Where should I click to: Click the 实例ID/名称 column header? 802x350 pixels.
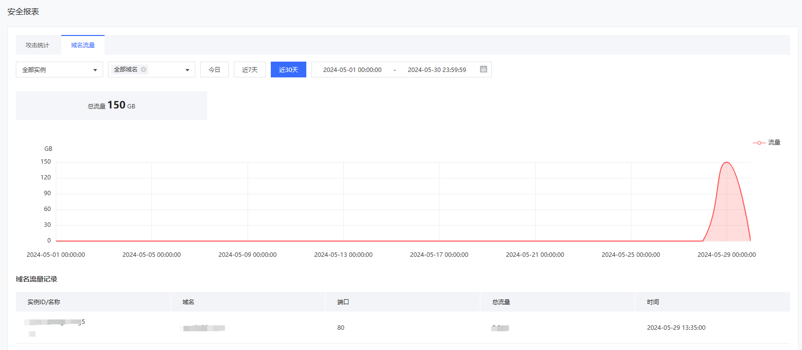point(44,302)
